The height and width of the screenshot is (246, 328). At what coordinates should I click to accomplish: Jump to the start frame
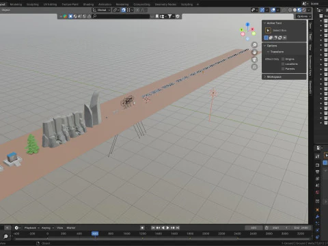tap(153, 228)
